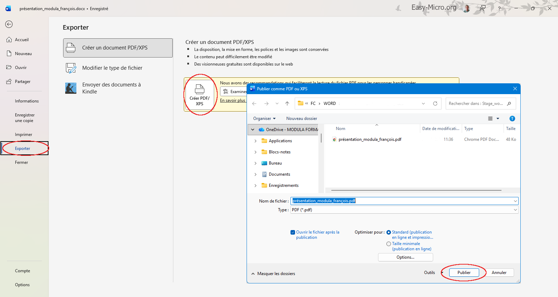Open Informations in the Backstage menu
This screenshot has width=558, height=297.
[27, 101]
